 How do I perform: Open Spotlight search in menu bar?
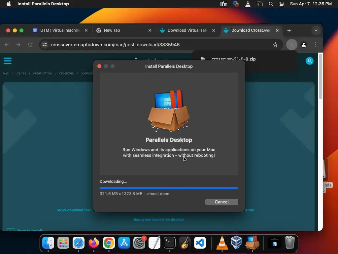(271, 4)
